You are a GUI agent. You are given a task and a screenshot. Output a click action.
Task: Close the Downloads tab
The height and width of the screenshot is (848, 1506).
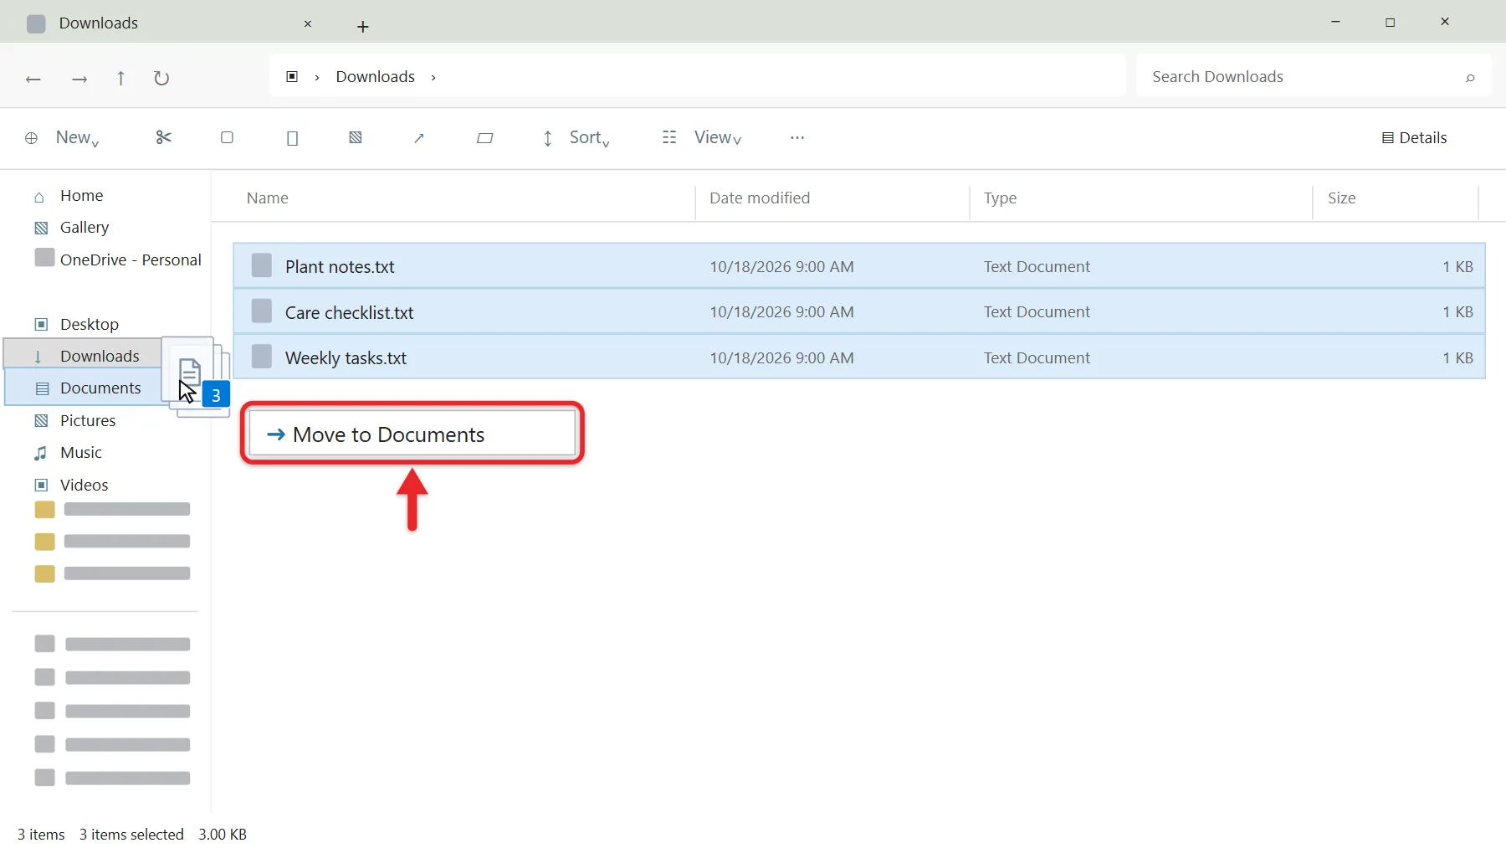[308, 23]
